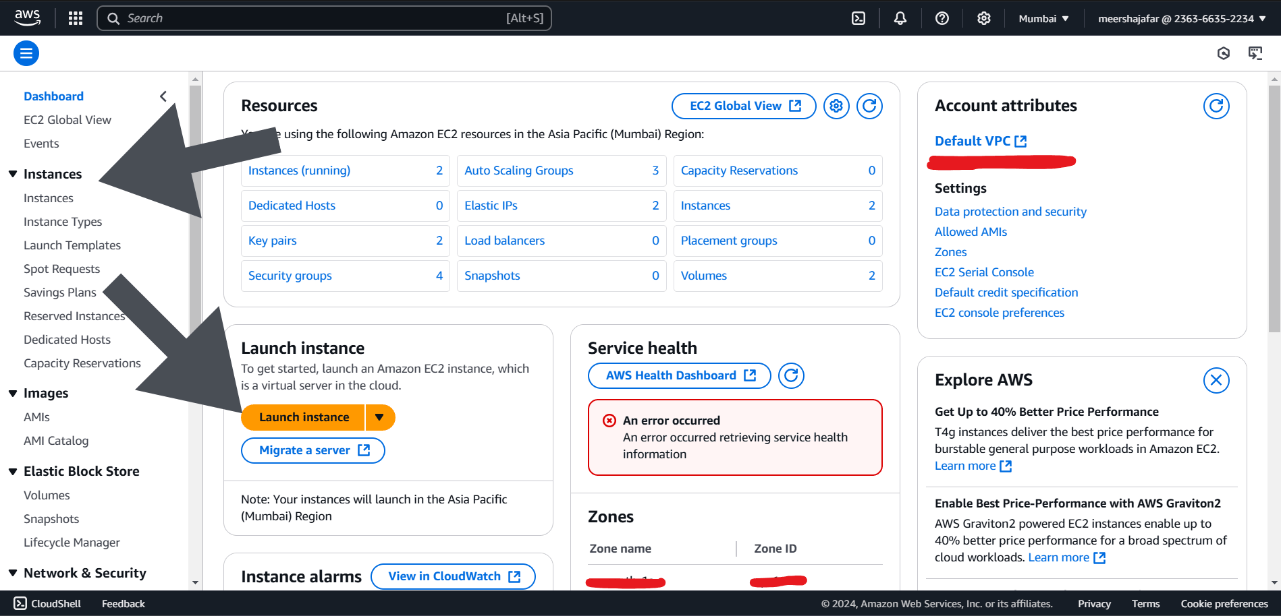Open Instances (running) resource link

pyautogui.click(x=299, y=171)
